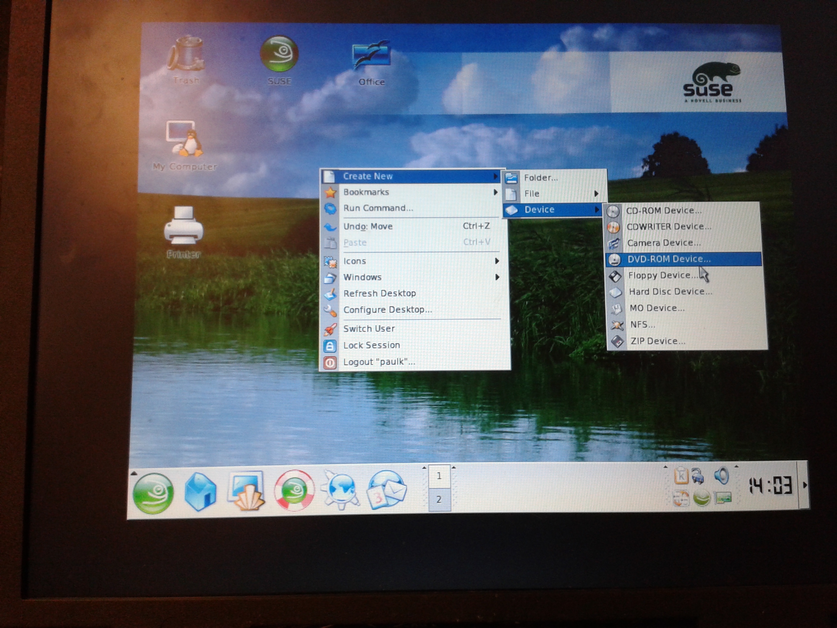Open the blue Home folder panel icon

coord(200,491)
